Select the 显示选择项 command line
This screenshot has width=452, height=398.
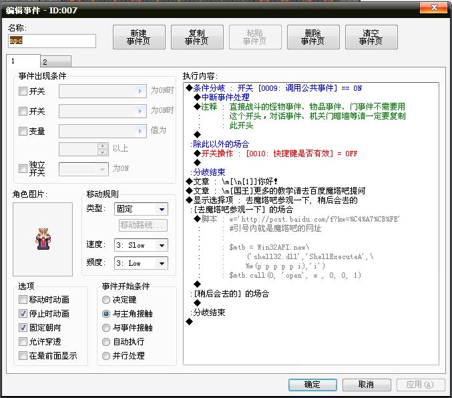tap(272, 200)
